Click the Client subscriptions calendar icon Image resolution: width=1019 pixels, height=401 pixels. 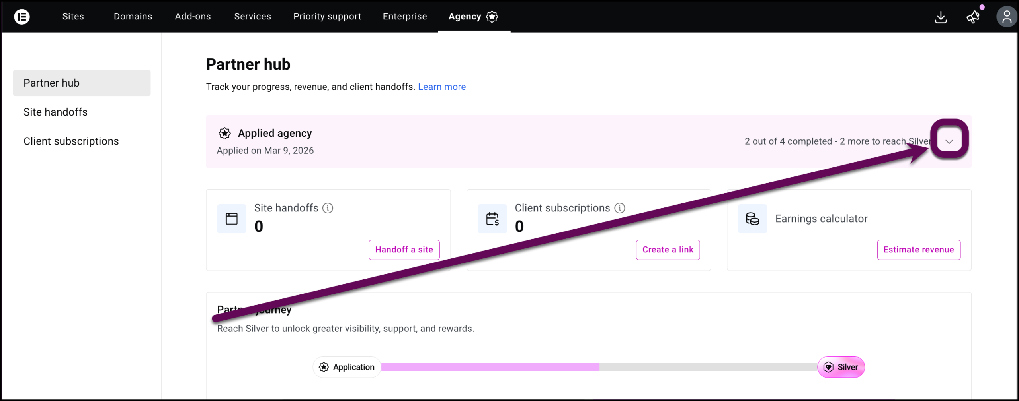click(492, 219)
